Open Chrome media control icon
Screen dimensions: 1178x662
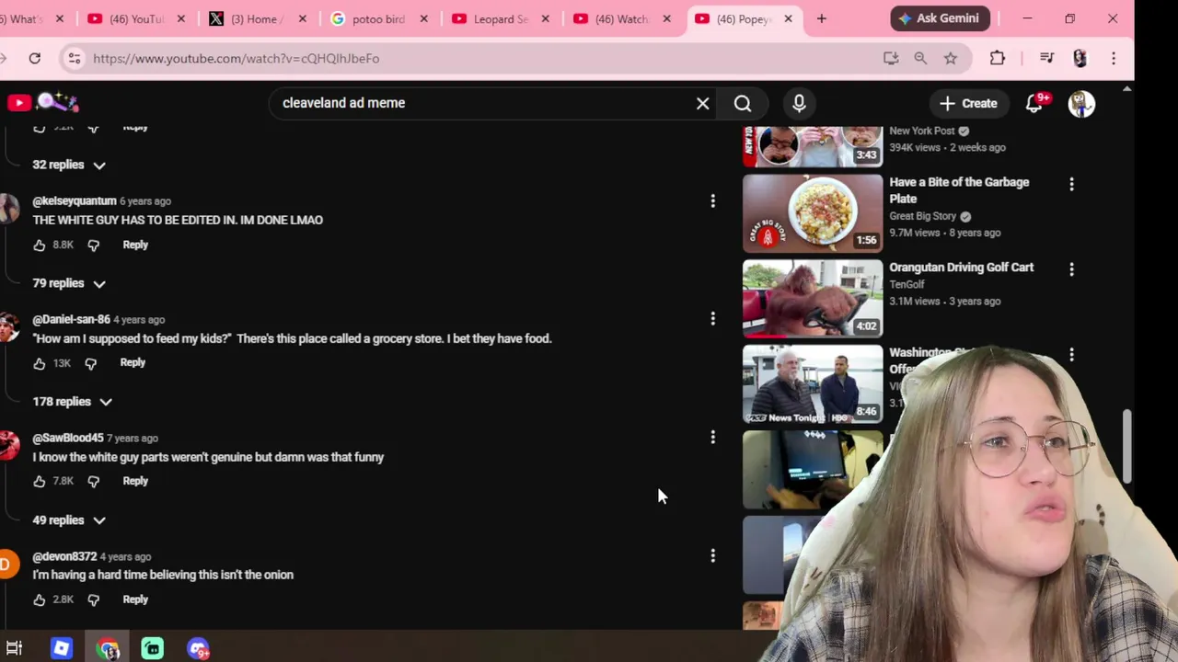(x=1046, y=58)
